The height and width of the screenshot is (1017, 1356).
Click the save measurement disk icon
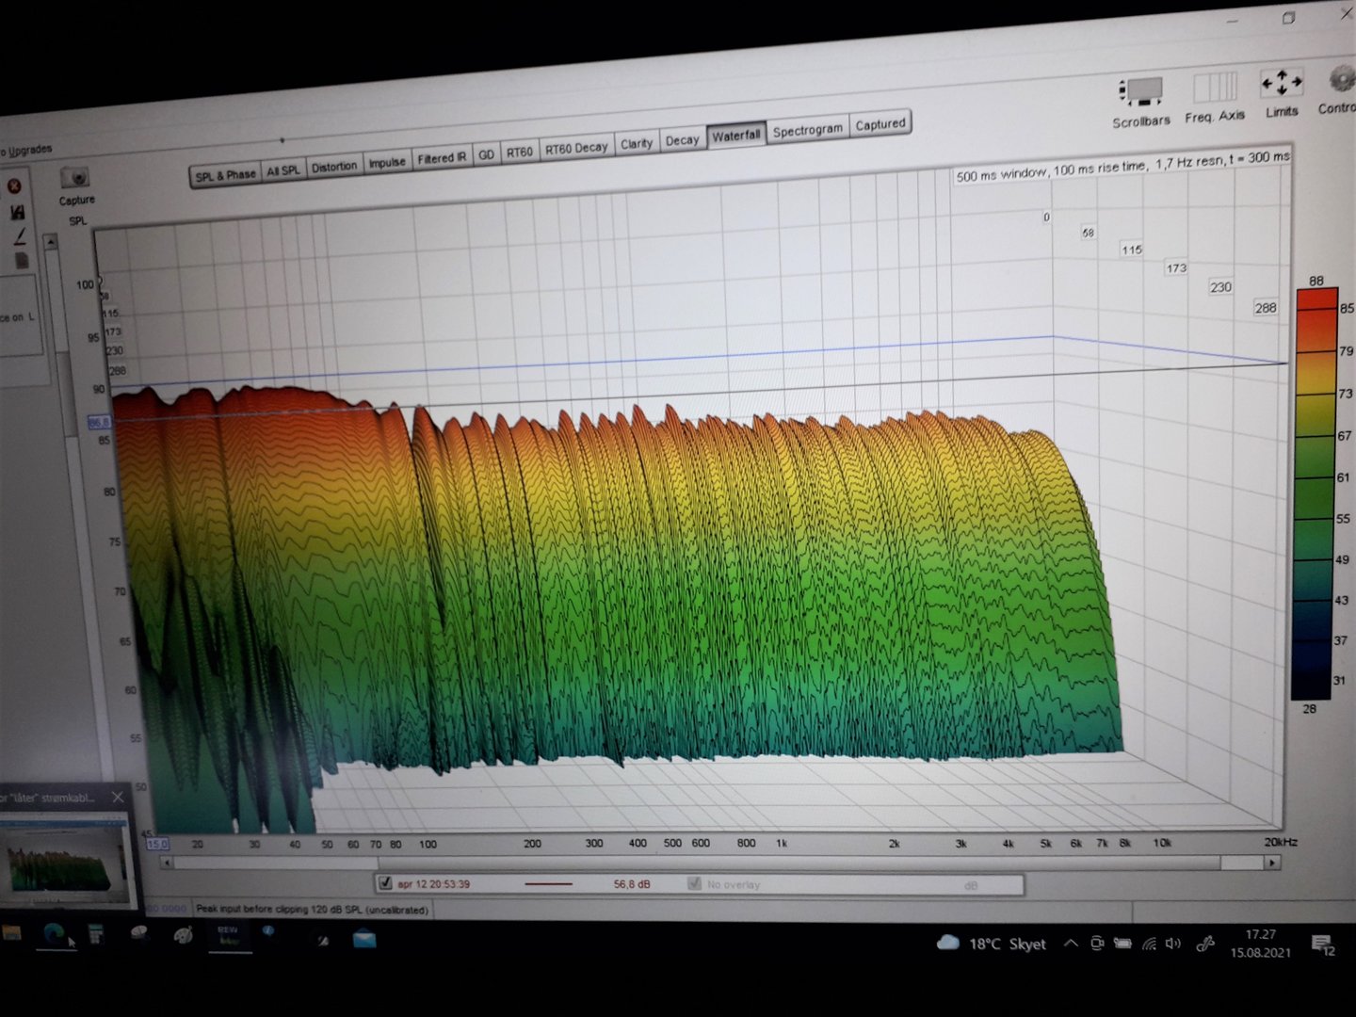[17, 212]
